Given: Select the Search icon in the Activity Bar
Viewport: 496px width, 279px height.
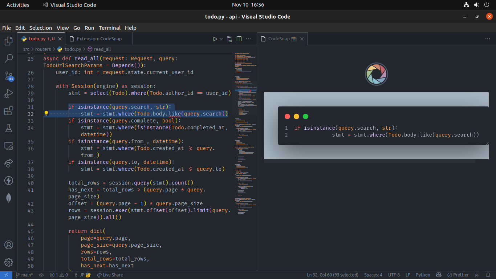Looking at the screenshot, I should coord(8,58).
